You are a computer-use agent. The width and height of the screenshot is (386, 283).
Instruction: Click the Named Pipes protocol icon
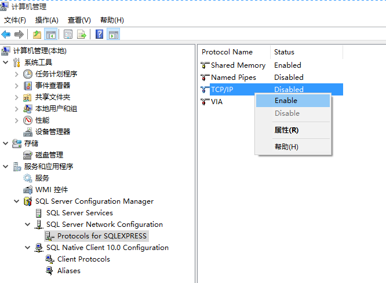click(x=205, y=77)
